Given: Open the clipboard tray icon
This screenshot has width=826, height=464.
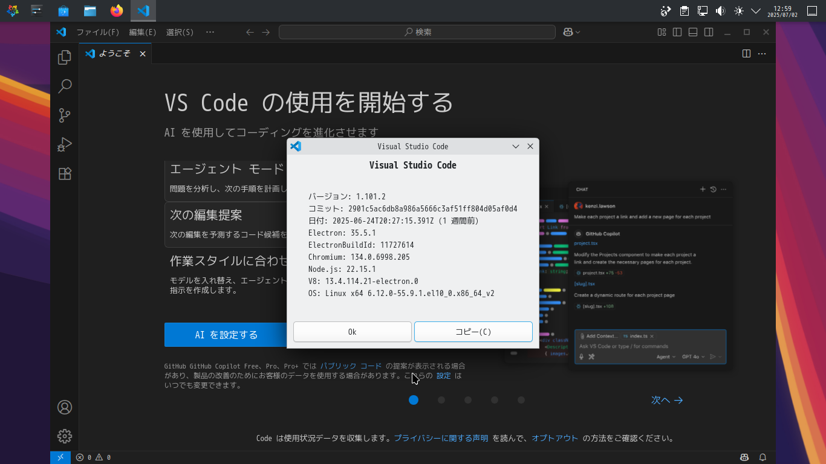Looking at the screenshot, I should (684, 11).
